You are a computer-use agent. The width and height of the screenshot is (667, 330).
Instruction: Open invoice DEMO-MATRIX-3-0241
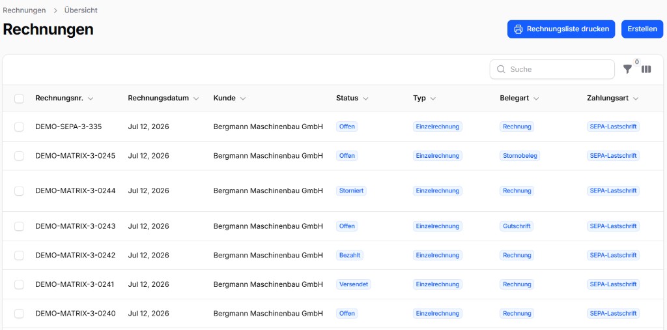75,284
